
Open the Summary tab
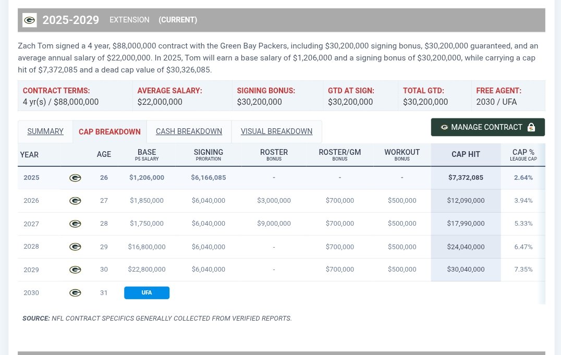pos(45,131)
